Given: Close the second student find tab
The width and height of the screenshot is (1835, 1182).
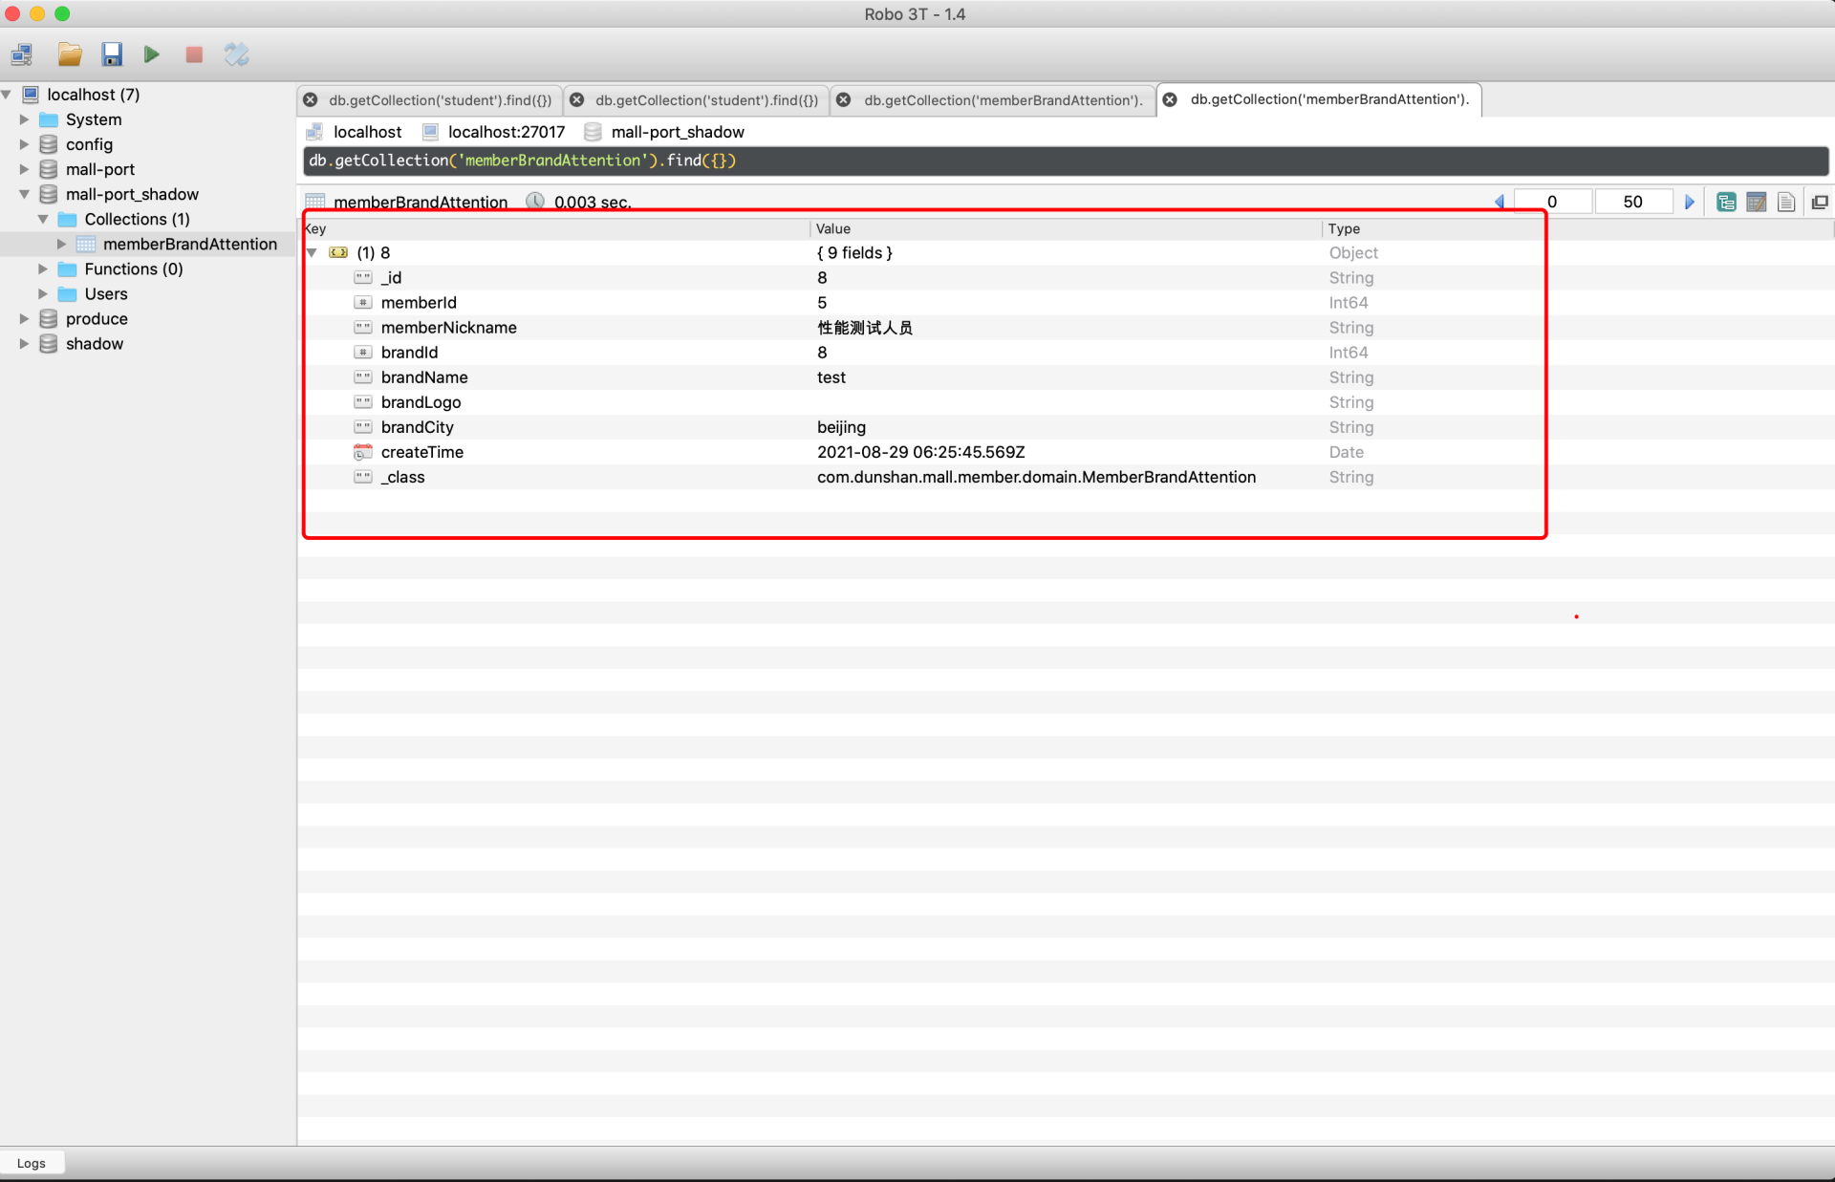Looking at the screenshot, I should pos(577,99).
